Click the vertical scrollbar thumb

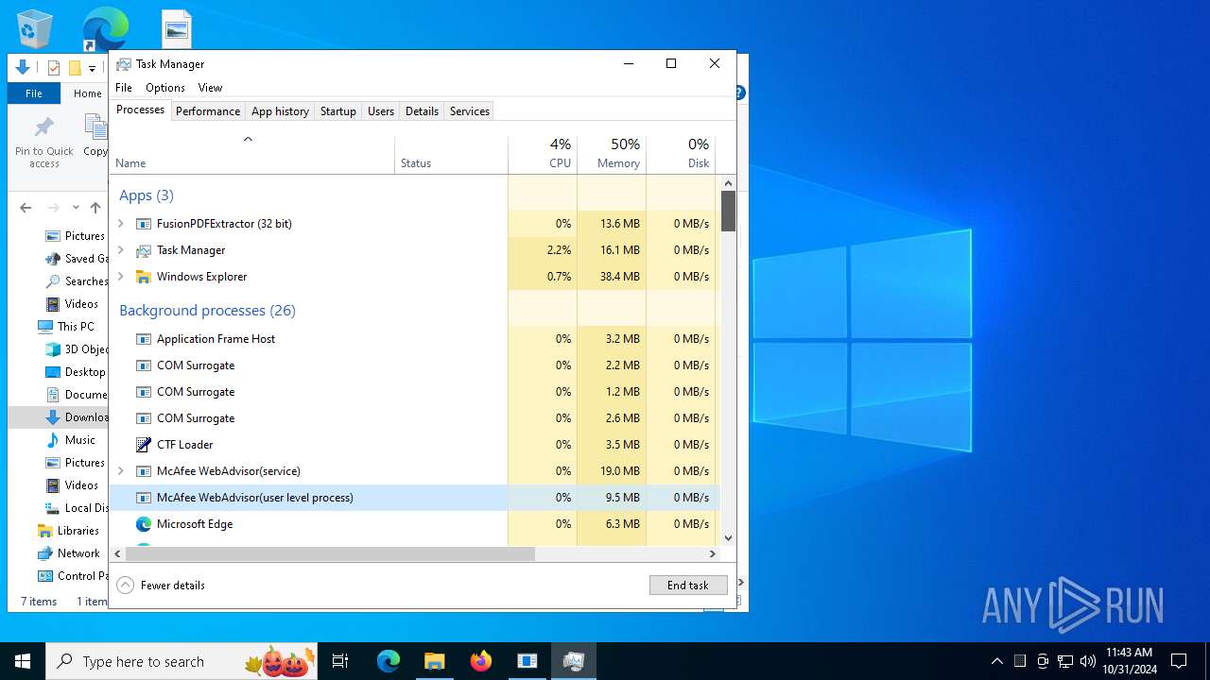coord(728,212)
